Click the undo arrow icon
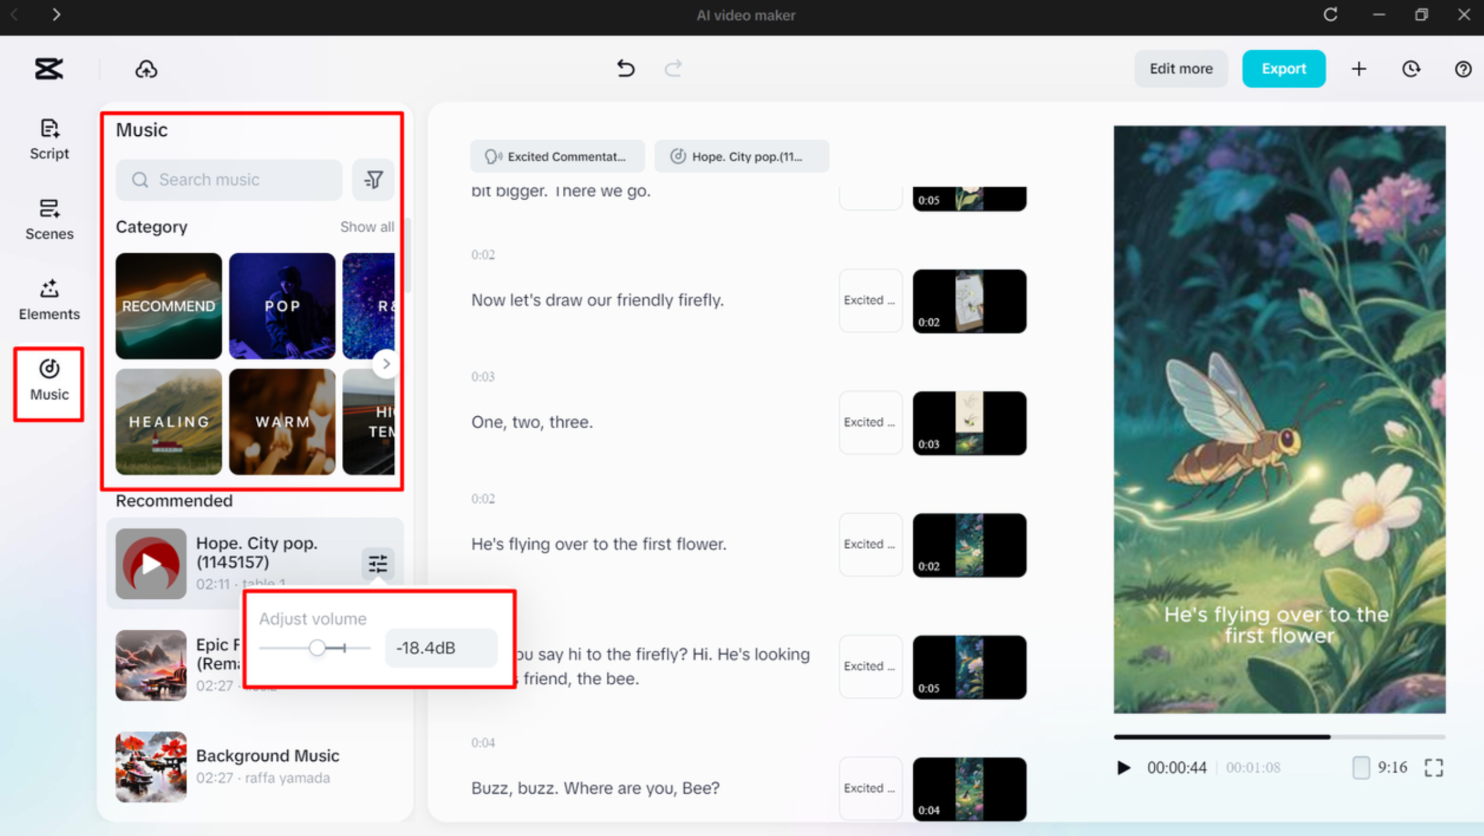The height and width of the screenshot is (836, 1484). point(626,68)
